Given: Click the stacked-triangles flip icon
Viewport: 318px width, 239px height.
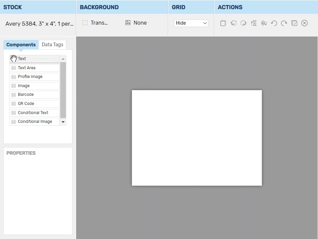Looking at the screenshot, I should (264, 23).
